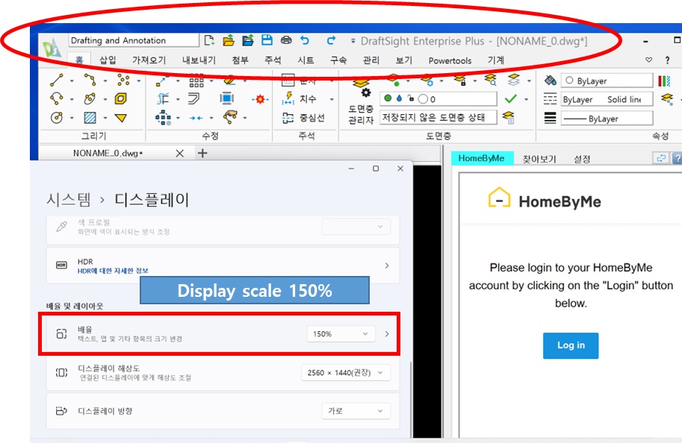Open the 보기 ribbon tab
Viewport: 682px width, 443px height.
point(403,60)
